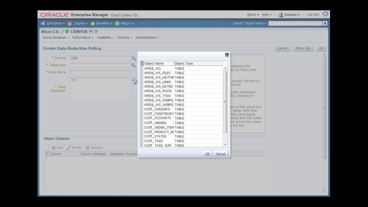Open the Availability menu
Viewport: 368px width, 207px height.
click(x=106, y=37)
